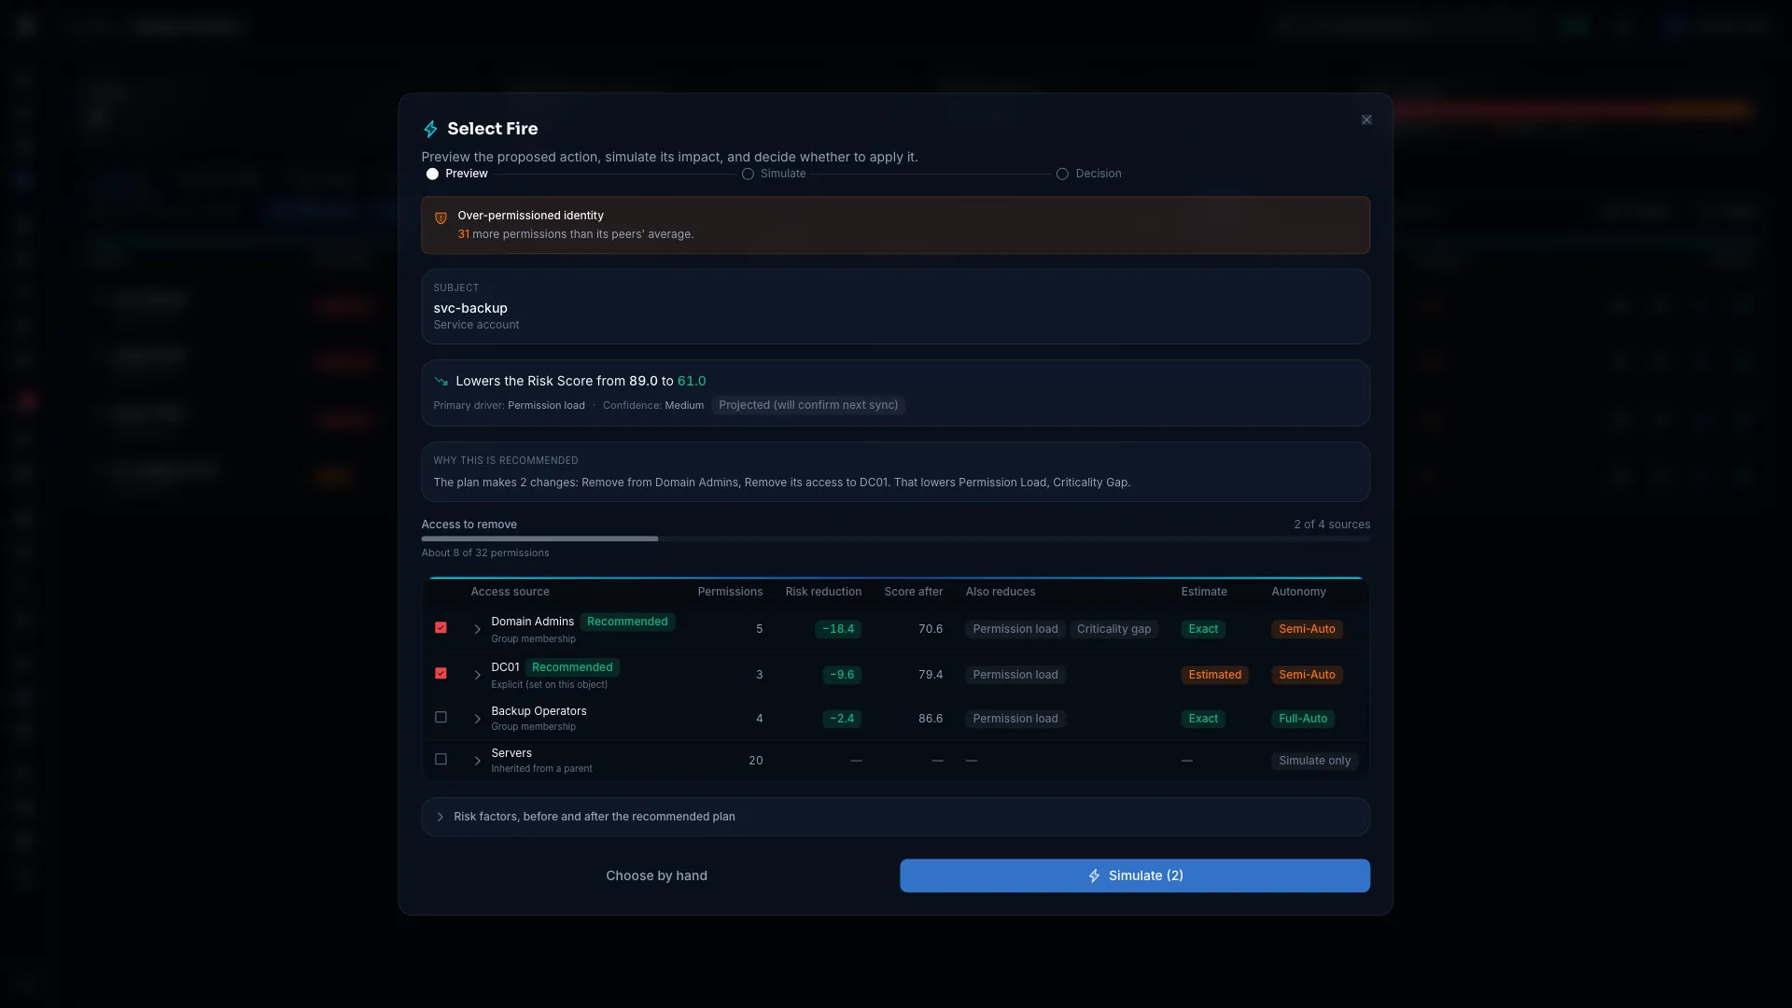This screenshot has width=1792, height=1008.
Task: Expand the DC01 row details
Action: 477,675
